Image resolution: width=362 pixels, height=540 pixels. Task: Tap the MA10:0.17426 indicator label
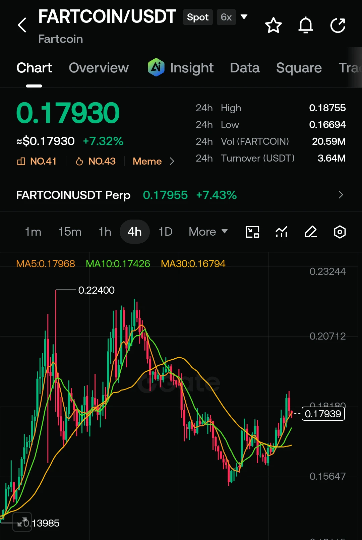click(118, 264)
